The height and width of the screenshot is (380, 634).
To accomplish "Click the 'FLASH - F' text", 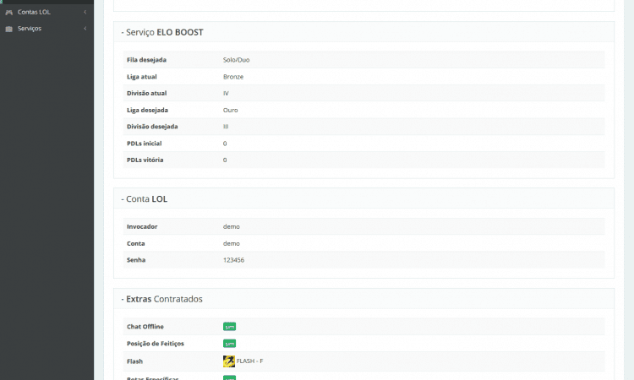I will click(249, 361).
